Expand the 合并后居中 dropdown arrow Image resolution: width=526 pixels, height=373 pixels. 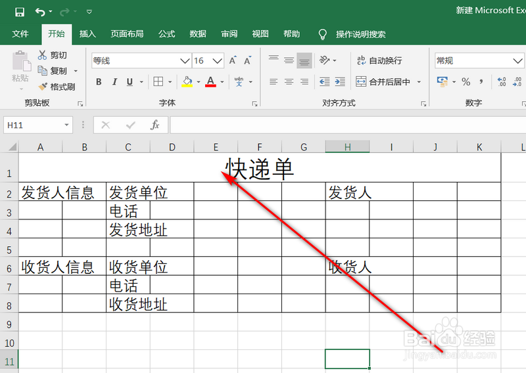[419, 81]
